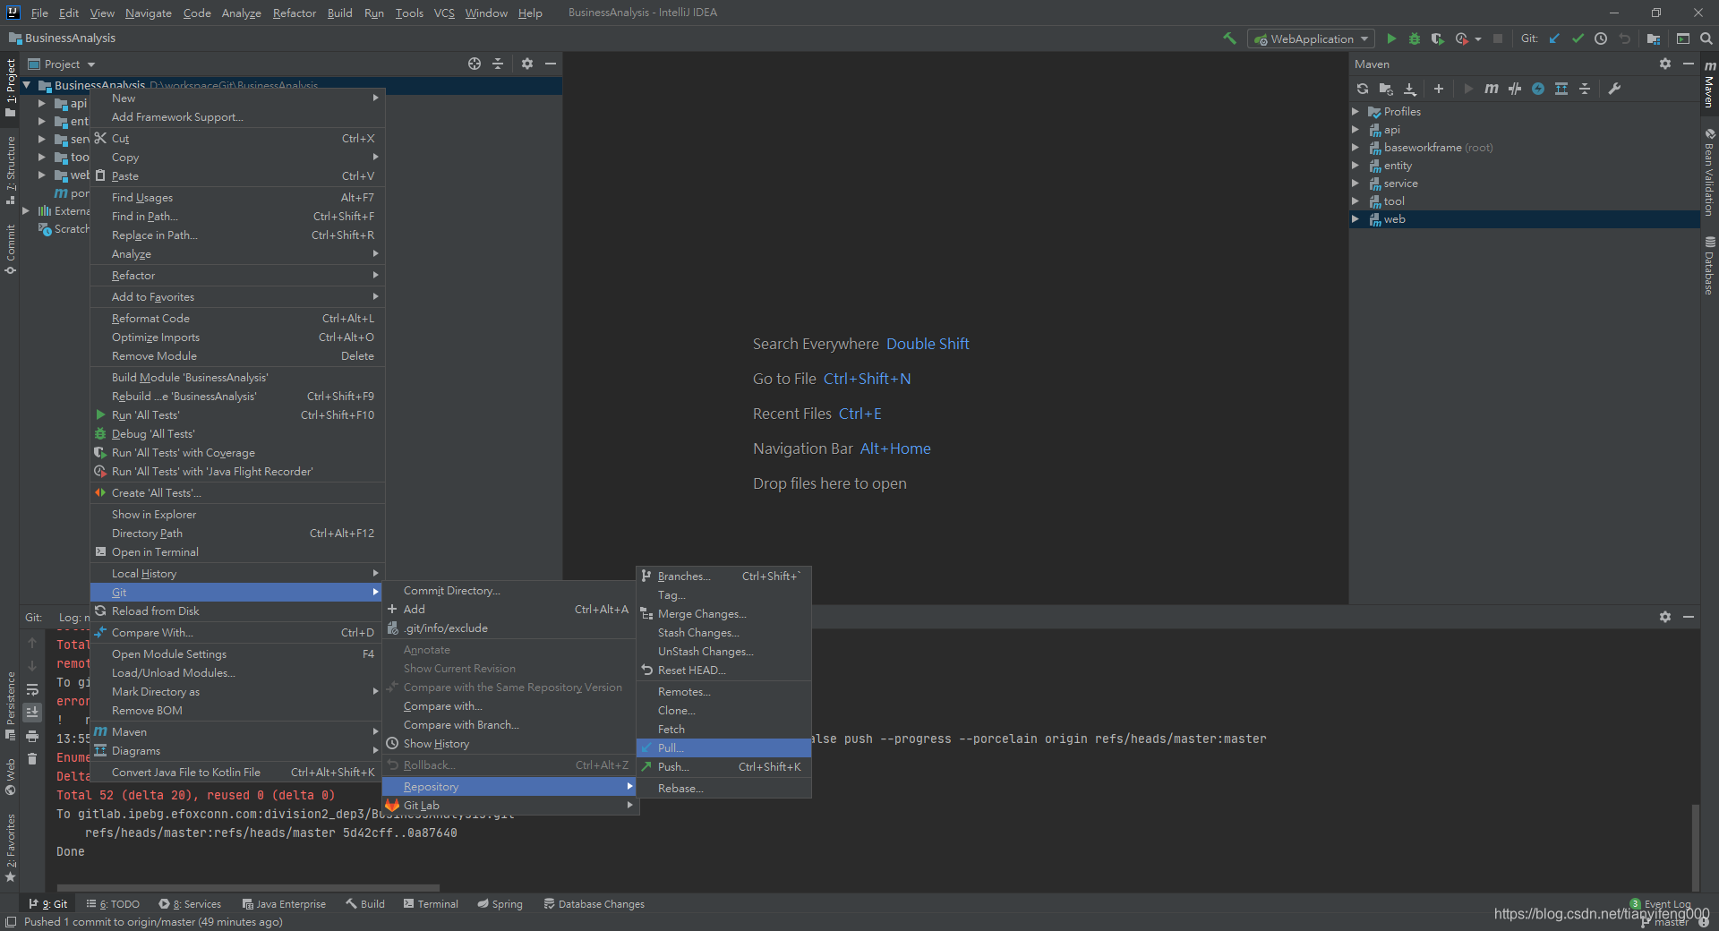Click the Build Project hammer icon

coord(1229,38)
